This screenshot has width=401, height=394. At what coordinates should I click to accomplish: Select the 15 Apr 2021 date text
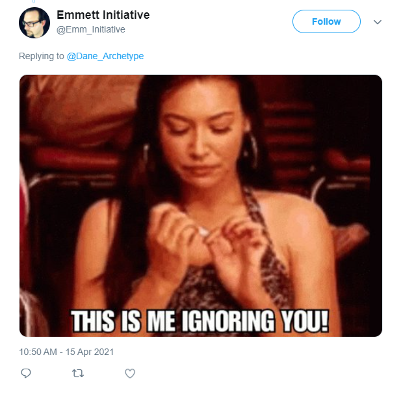click(90, 352)
